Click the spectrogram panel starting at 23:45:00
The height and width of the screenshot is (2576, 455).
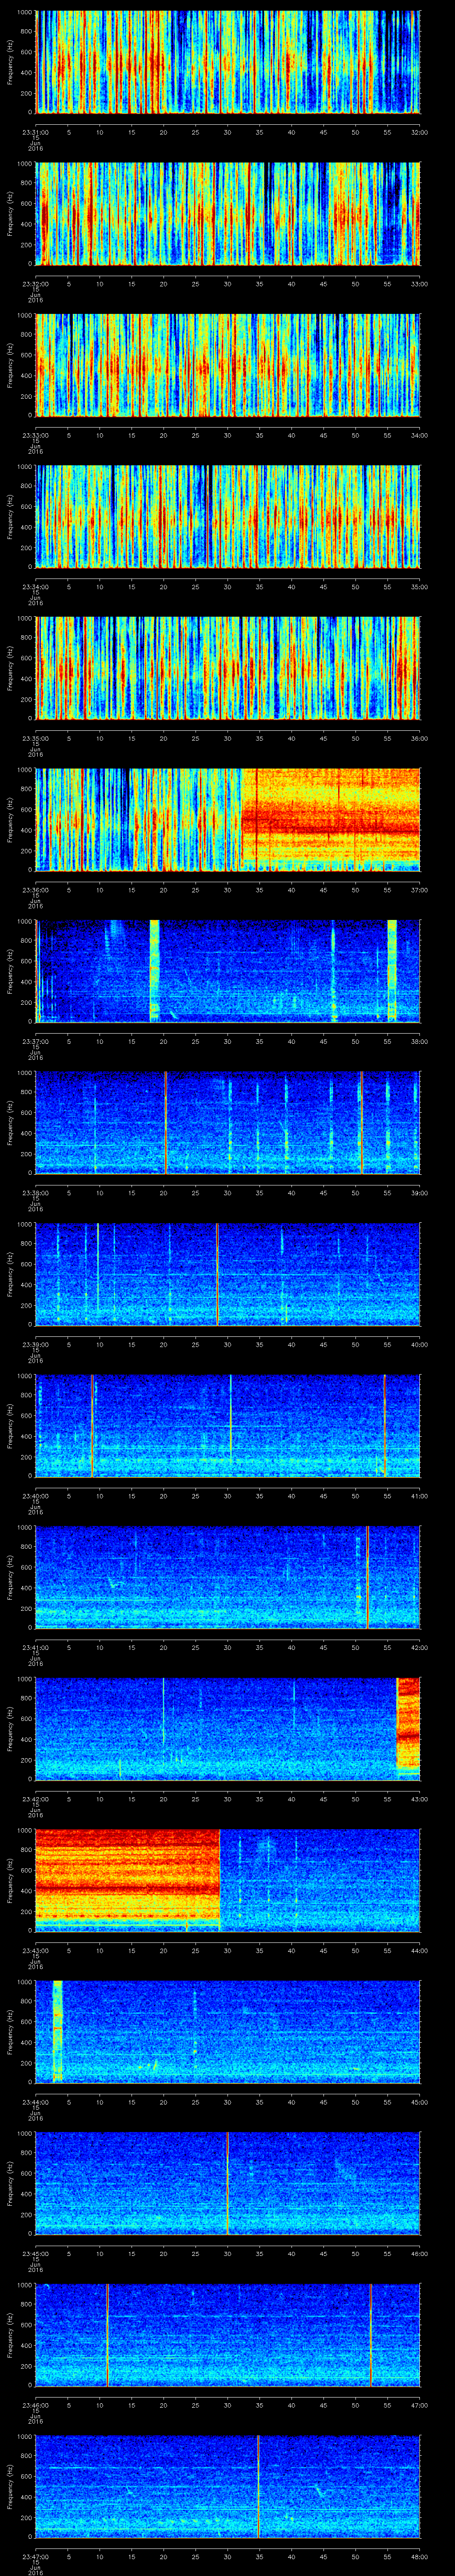228,2184
